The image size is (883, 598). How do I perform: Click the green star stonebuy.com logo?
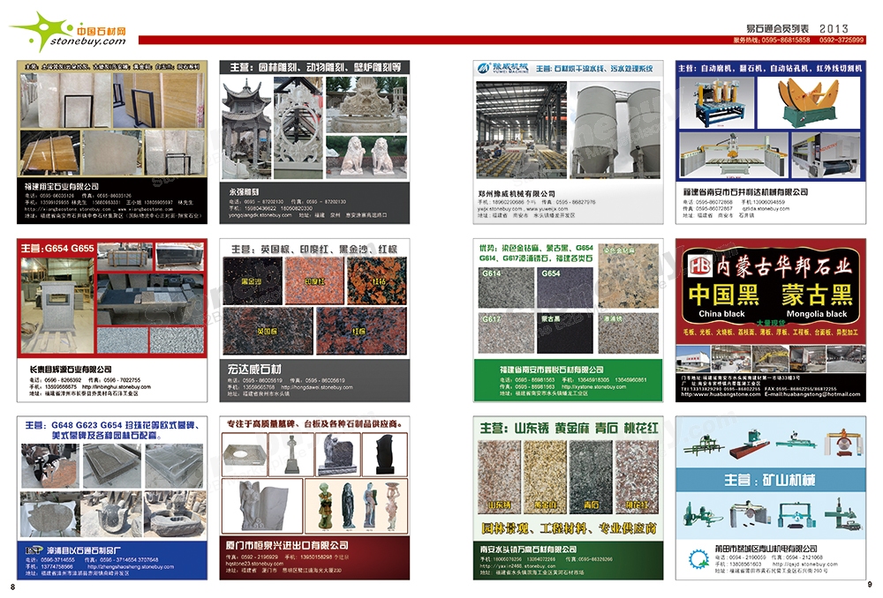(x=68, y=32)
